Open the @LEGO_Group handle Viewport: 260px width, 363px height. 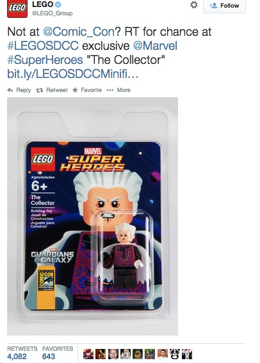coord(52,13)
